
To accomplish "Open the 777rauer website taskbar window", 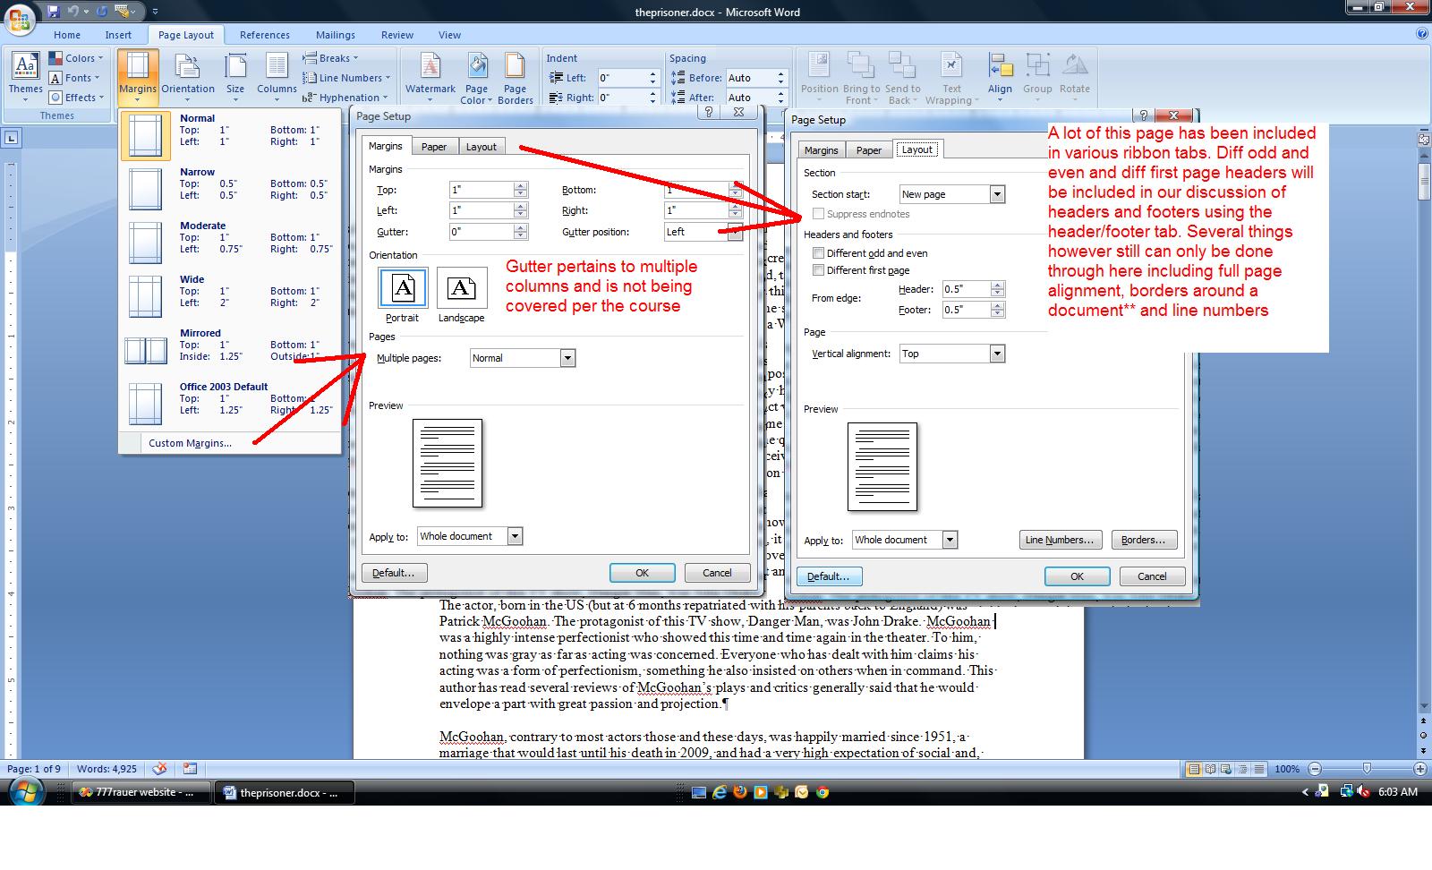I will pos(141,792).
